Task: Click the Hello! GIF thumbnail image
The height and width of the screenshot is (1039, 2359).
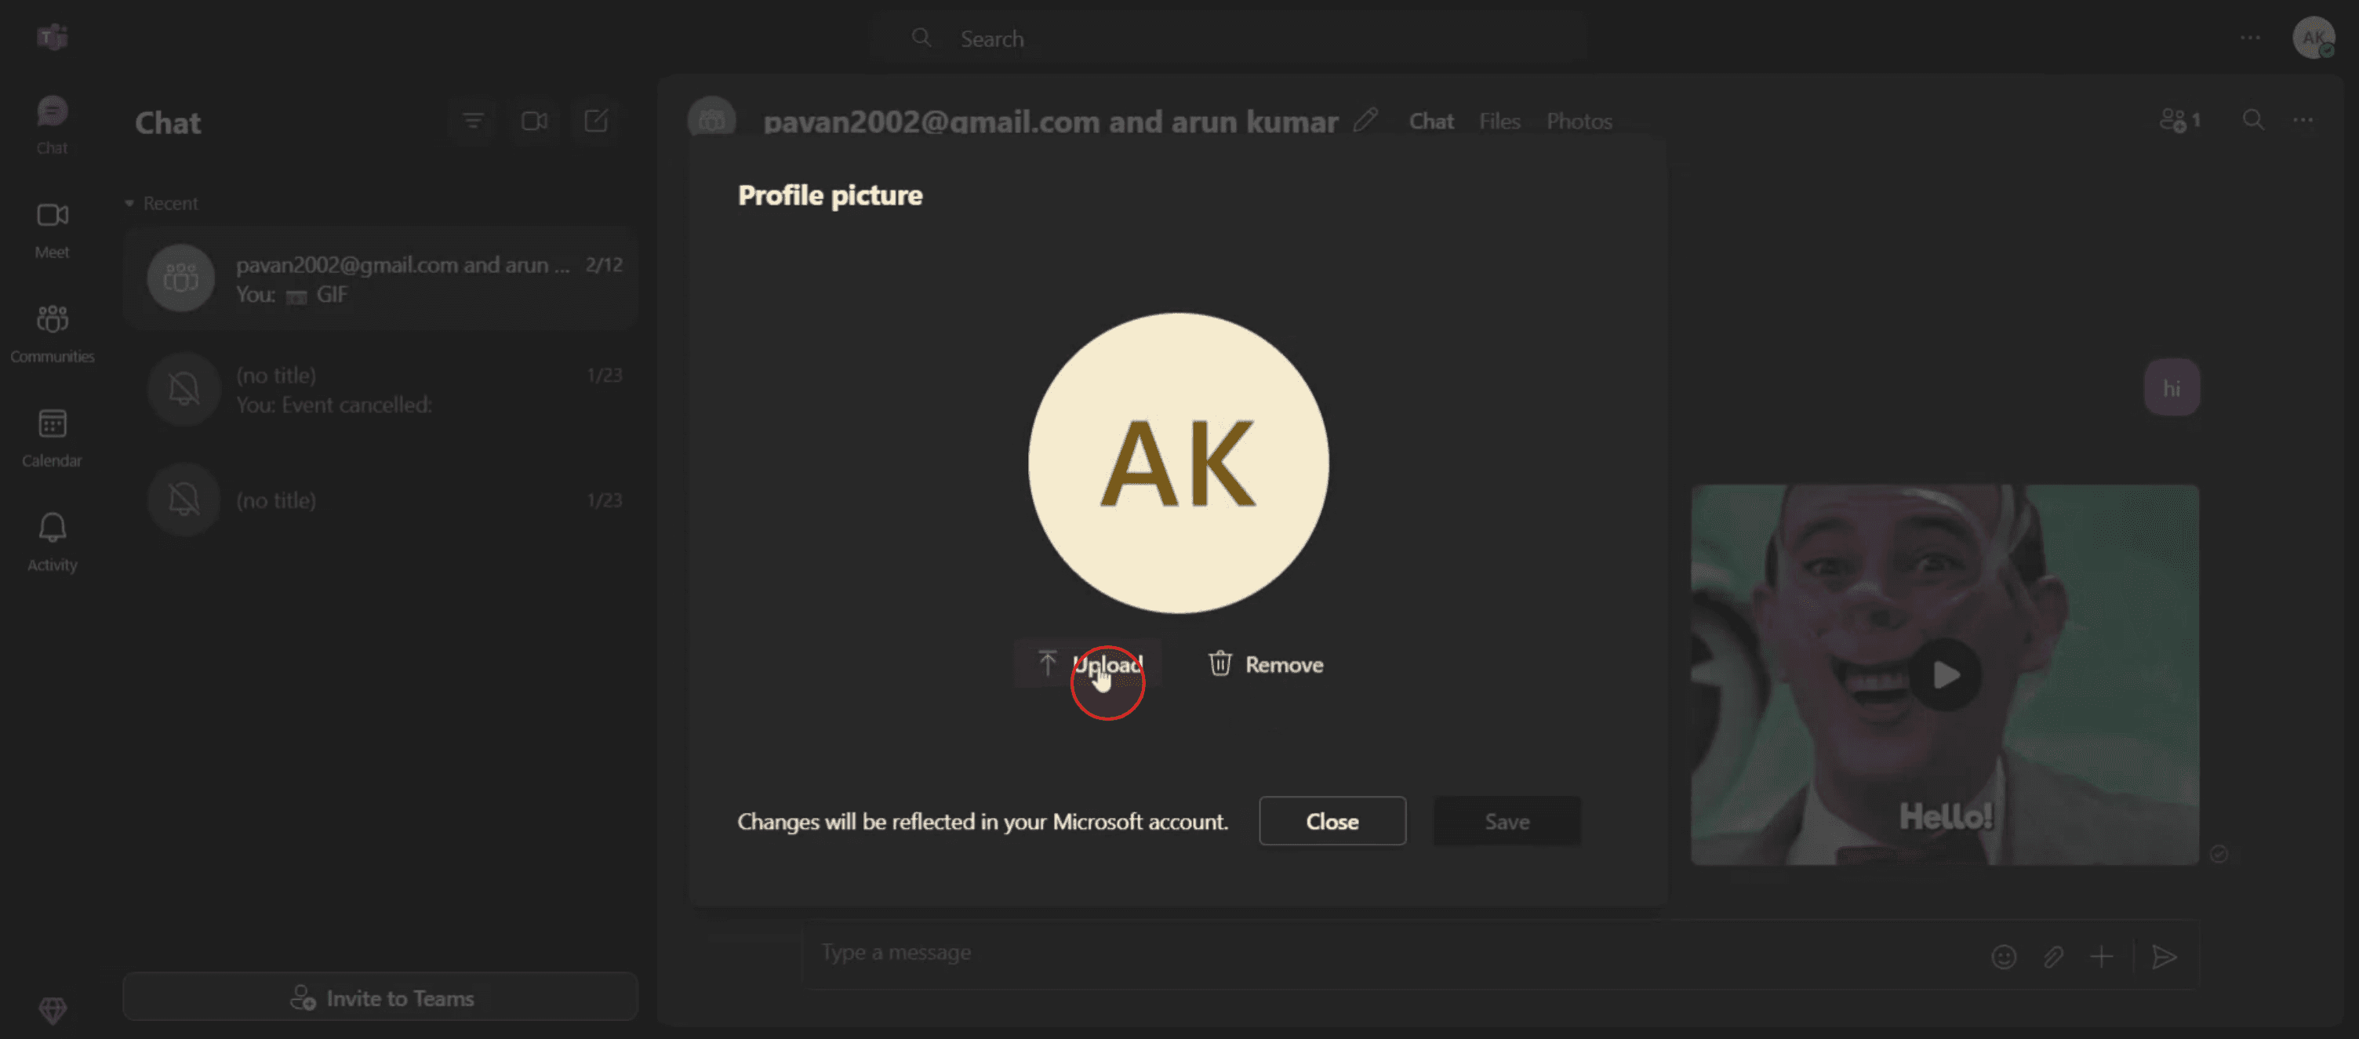Action: pyautogui.click(x=1944, y=674)
